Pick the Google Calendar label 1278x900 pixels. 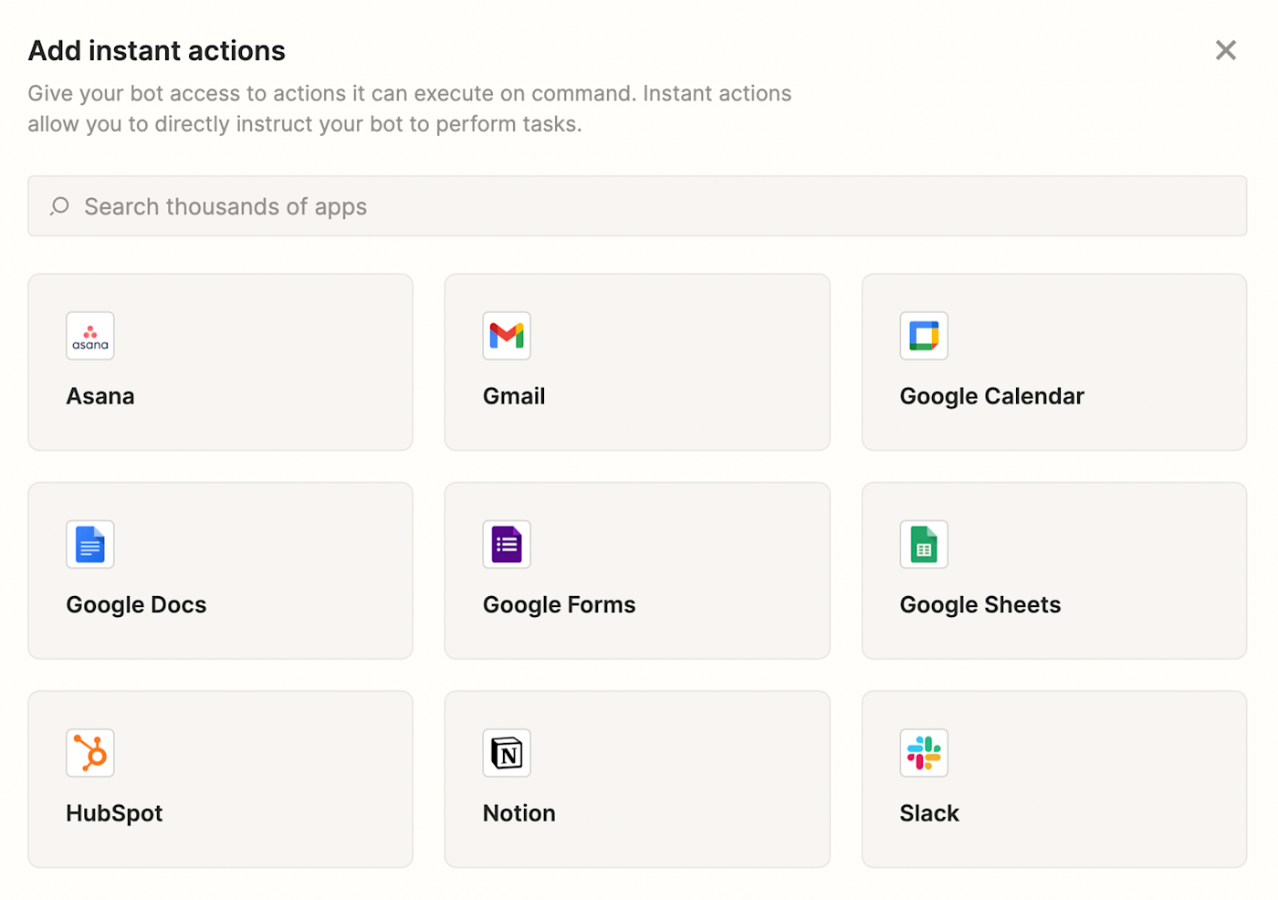[x=991, y=396]
